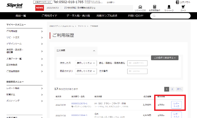This screenshot has height=118, width=197.
Task: Open order link 00000513070-1
Action: coord(80,103)
